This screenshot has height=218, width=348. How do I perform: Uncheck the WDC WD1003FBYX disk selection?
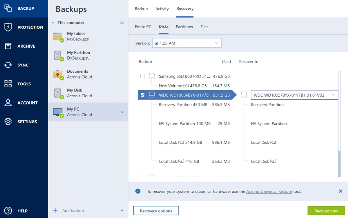pyautogui.click(x=142, y=95)
